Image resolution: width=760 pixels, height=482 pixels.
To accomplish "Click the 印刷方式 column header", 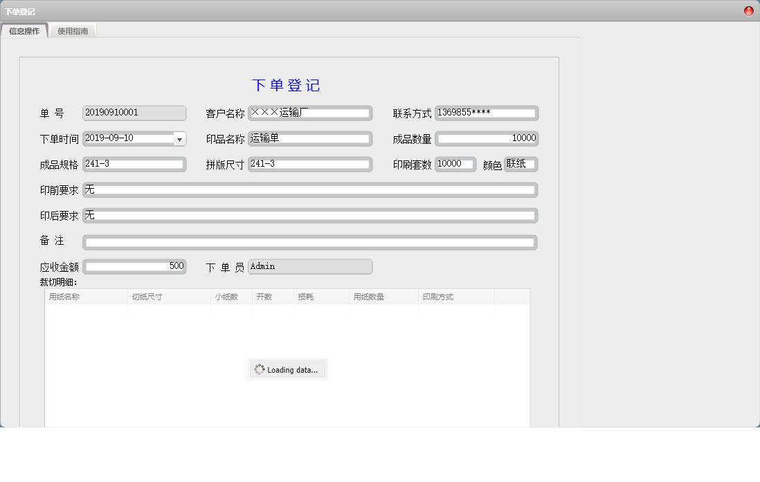I will pyautogui.click(x=457, y=297).
